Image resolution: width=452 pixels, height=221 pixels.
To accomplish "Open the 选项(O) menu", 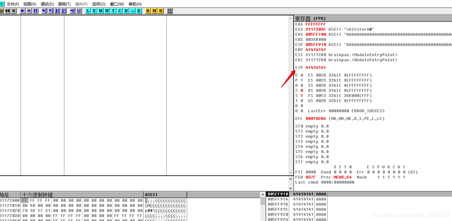I will point(99,4).
